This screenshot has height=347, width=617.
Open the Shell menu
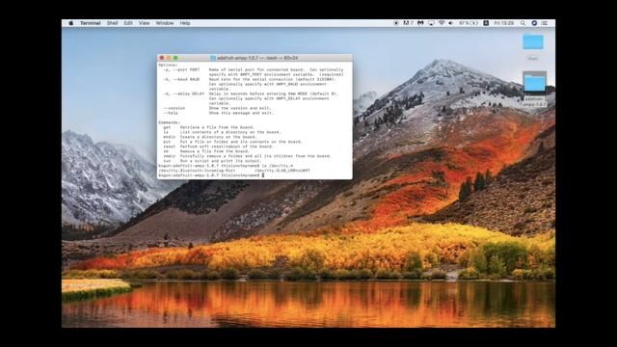(x=112, y=23)
